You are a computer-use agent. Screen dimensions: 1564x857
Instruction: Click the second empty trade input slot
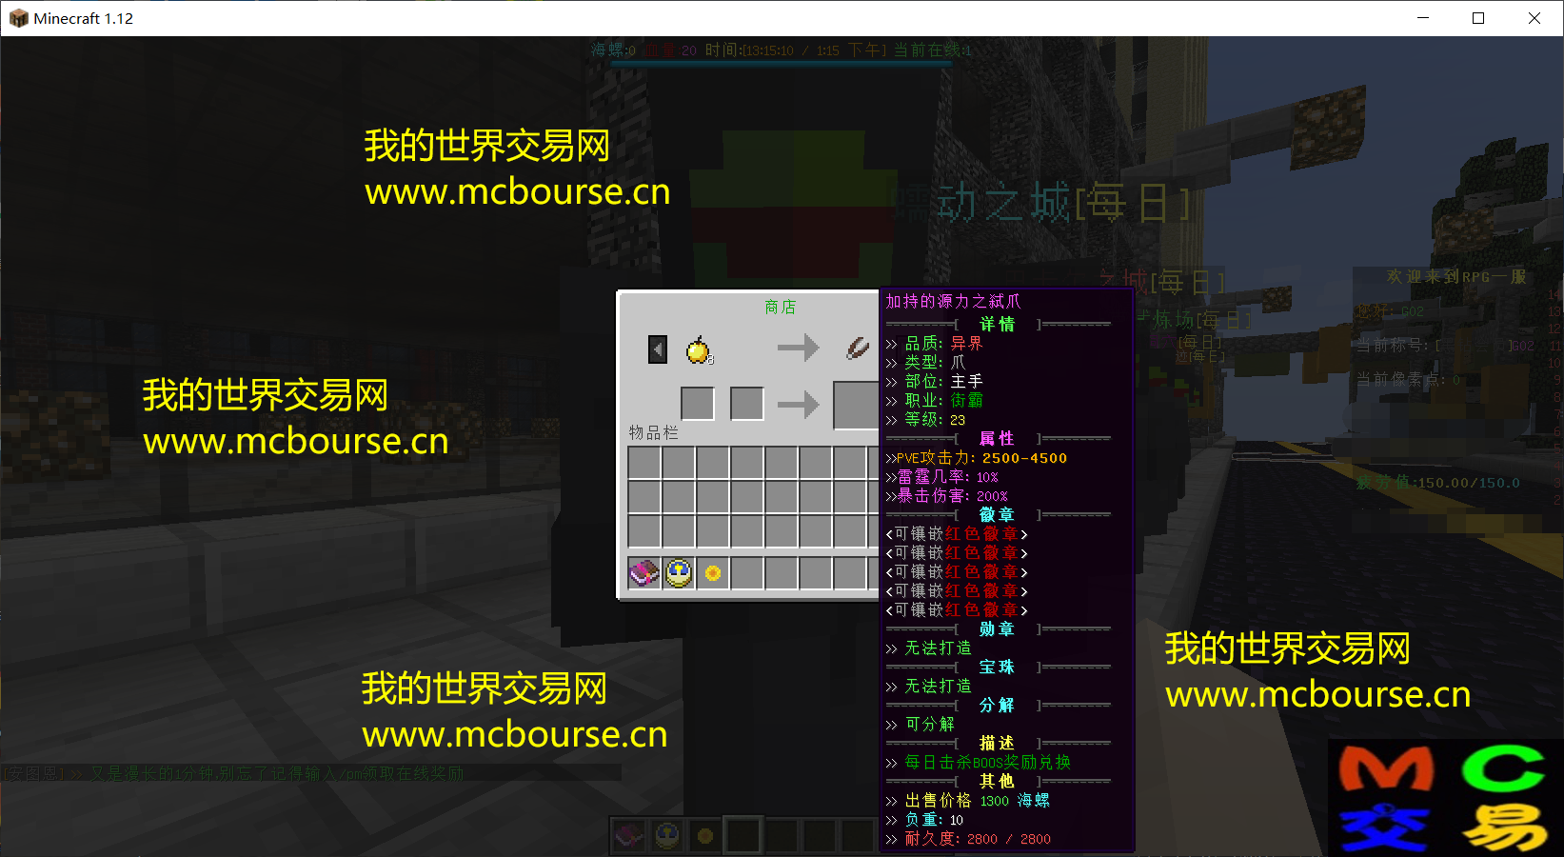747,403
